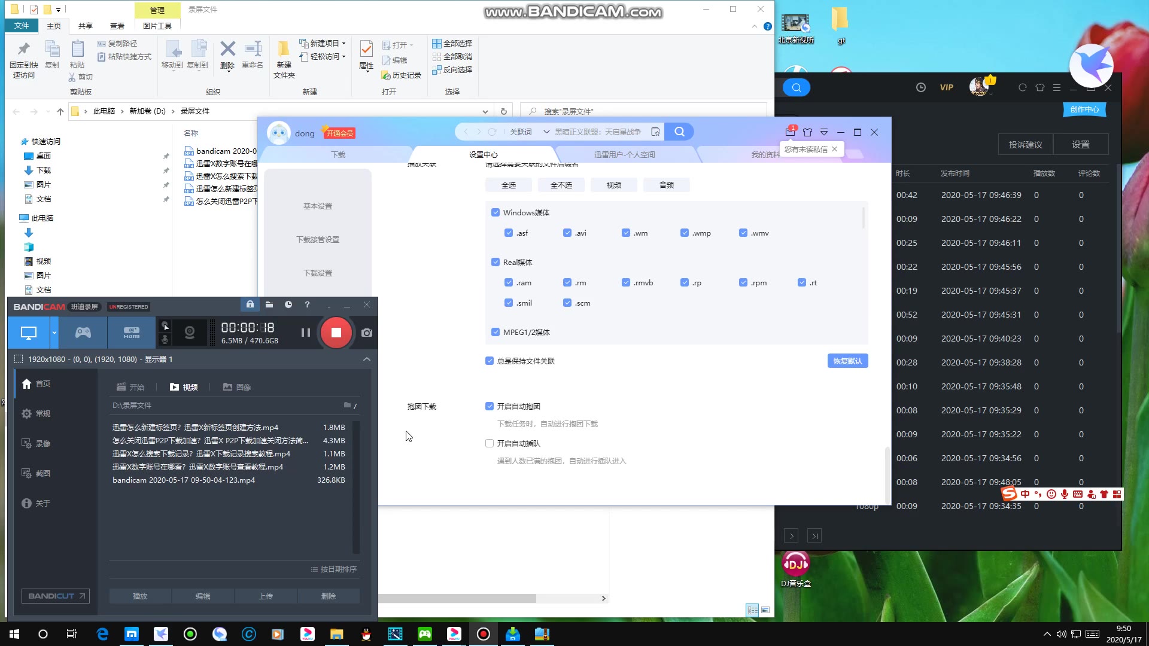
Task: Toggle Real媒体 checkbox
Action: (496, 262)
